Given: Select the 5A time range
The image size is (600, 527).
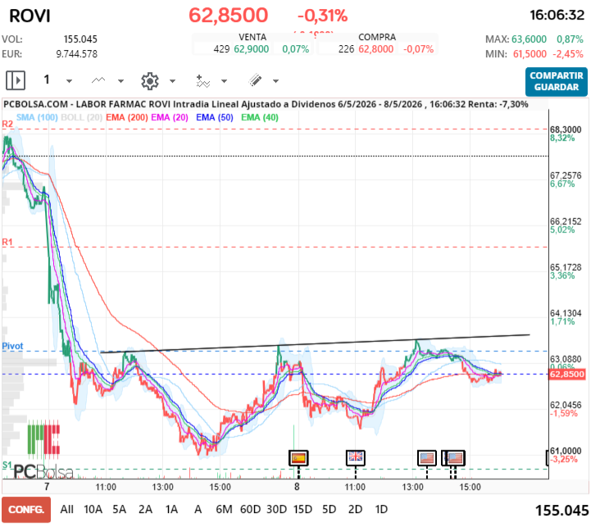Looking at the screenshot, I should (x=119, y=510).
